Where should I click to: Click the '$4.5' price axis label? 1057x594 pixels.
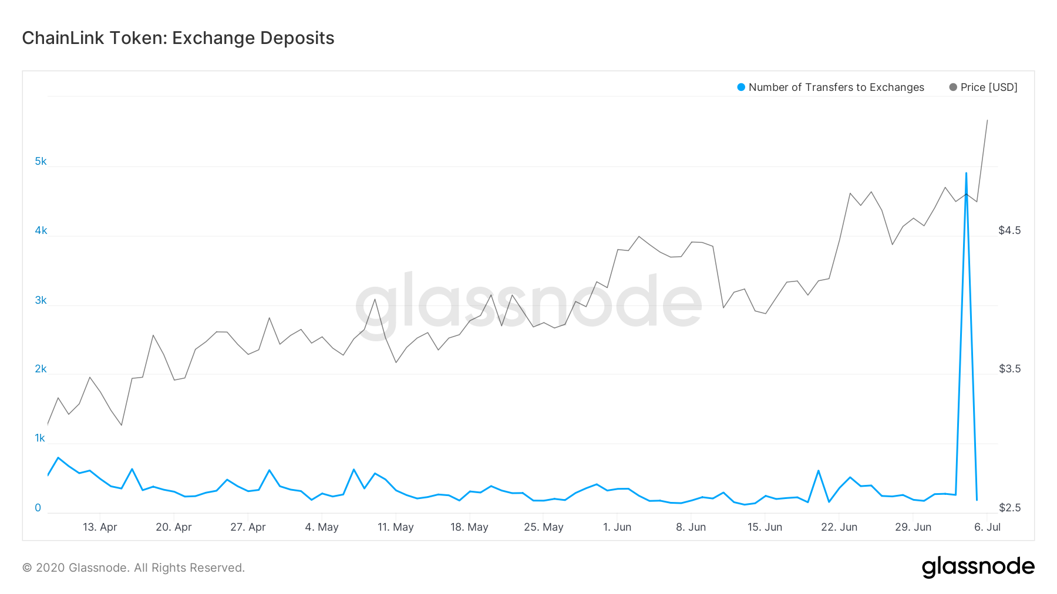pos(1009,230)
